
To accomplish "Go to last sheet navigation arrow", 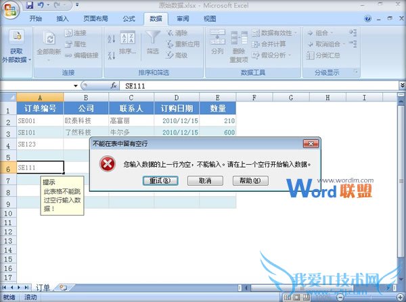I will (26, 288).
